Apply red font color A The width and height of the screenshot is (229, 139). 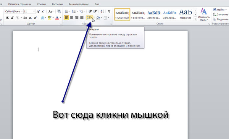pyautogui.click(x=57, y=18)
